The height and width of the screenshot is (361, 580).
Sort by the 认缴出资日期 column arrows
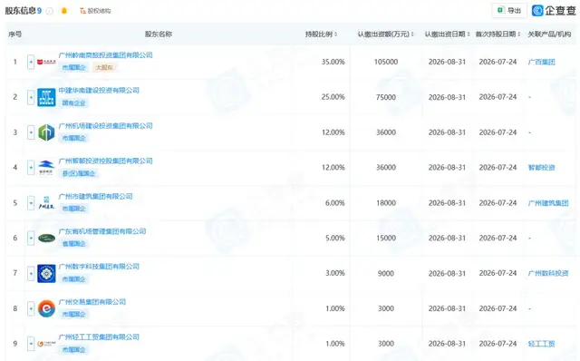[x=469, y=34]
